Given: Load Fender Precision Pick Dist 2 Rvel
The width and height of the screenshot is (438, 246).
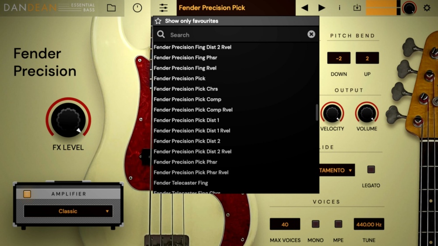Looking at the screenshot, I should pyautogui.click(x=192, y=152).
